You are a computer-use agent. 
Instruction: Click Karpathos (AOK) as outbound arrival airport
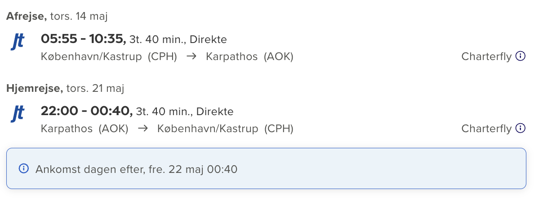pos(249,57)
